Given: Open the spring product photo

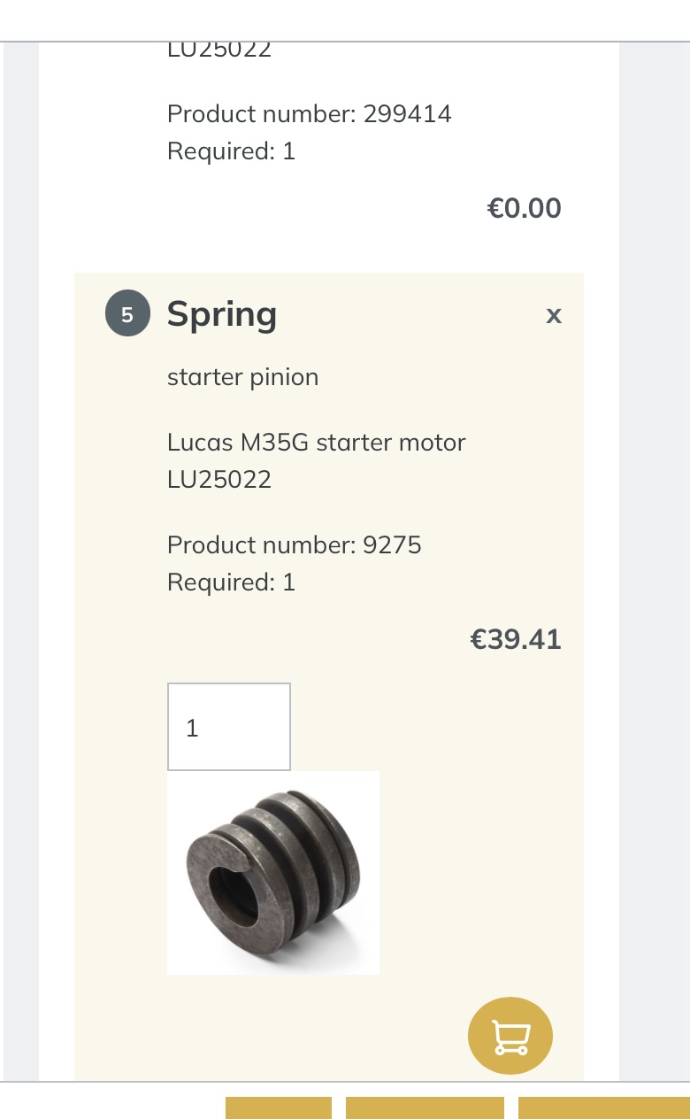Looking at the screenshot, I should [273, 873].
